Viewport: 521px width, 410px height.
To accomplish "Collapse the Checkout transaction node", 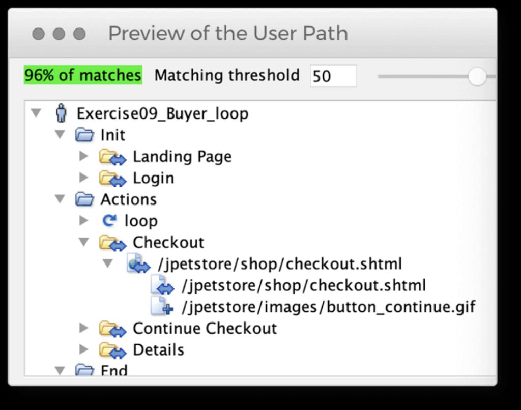I will [84, 242].
